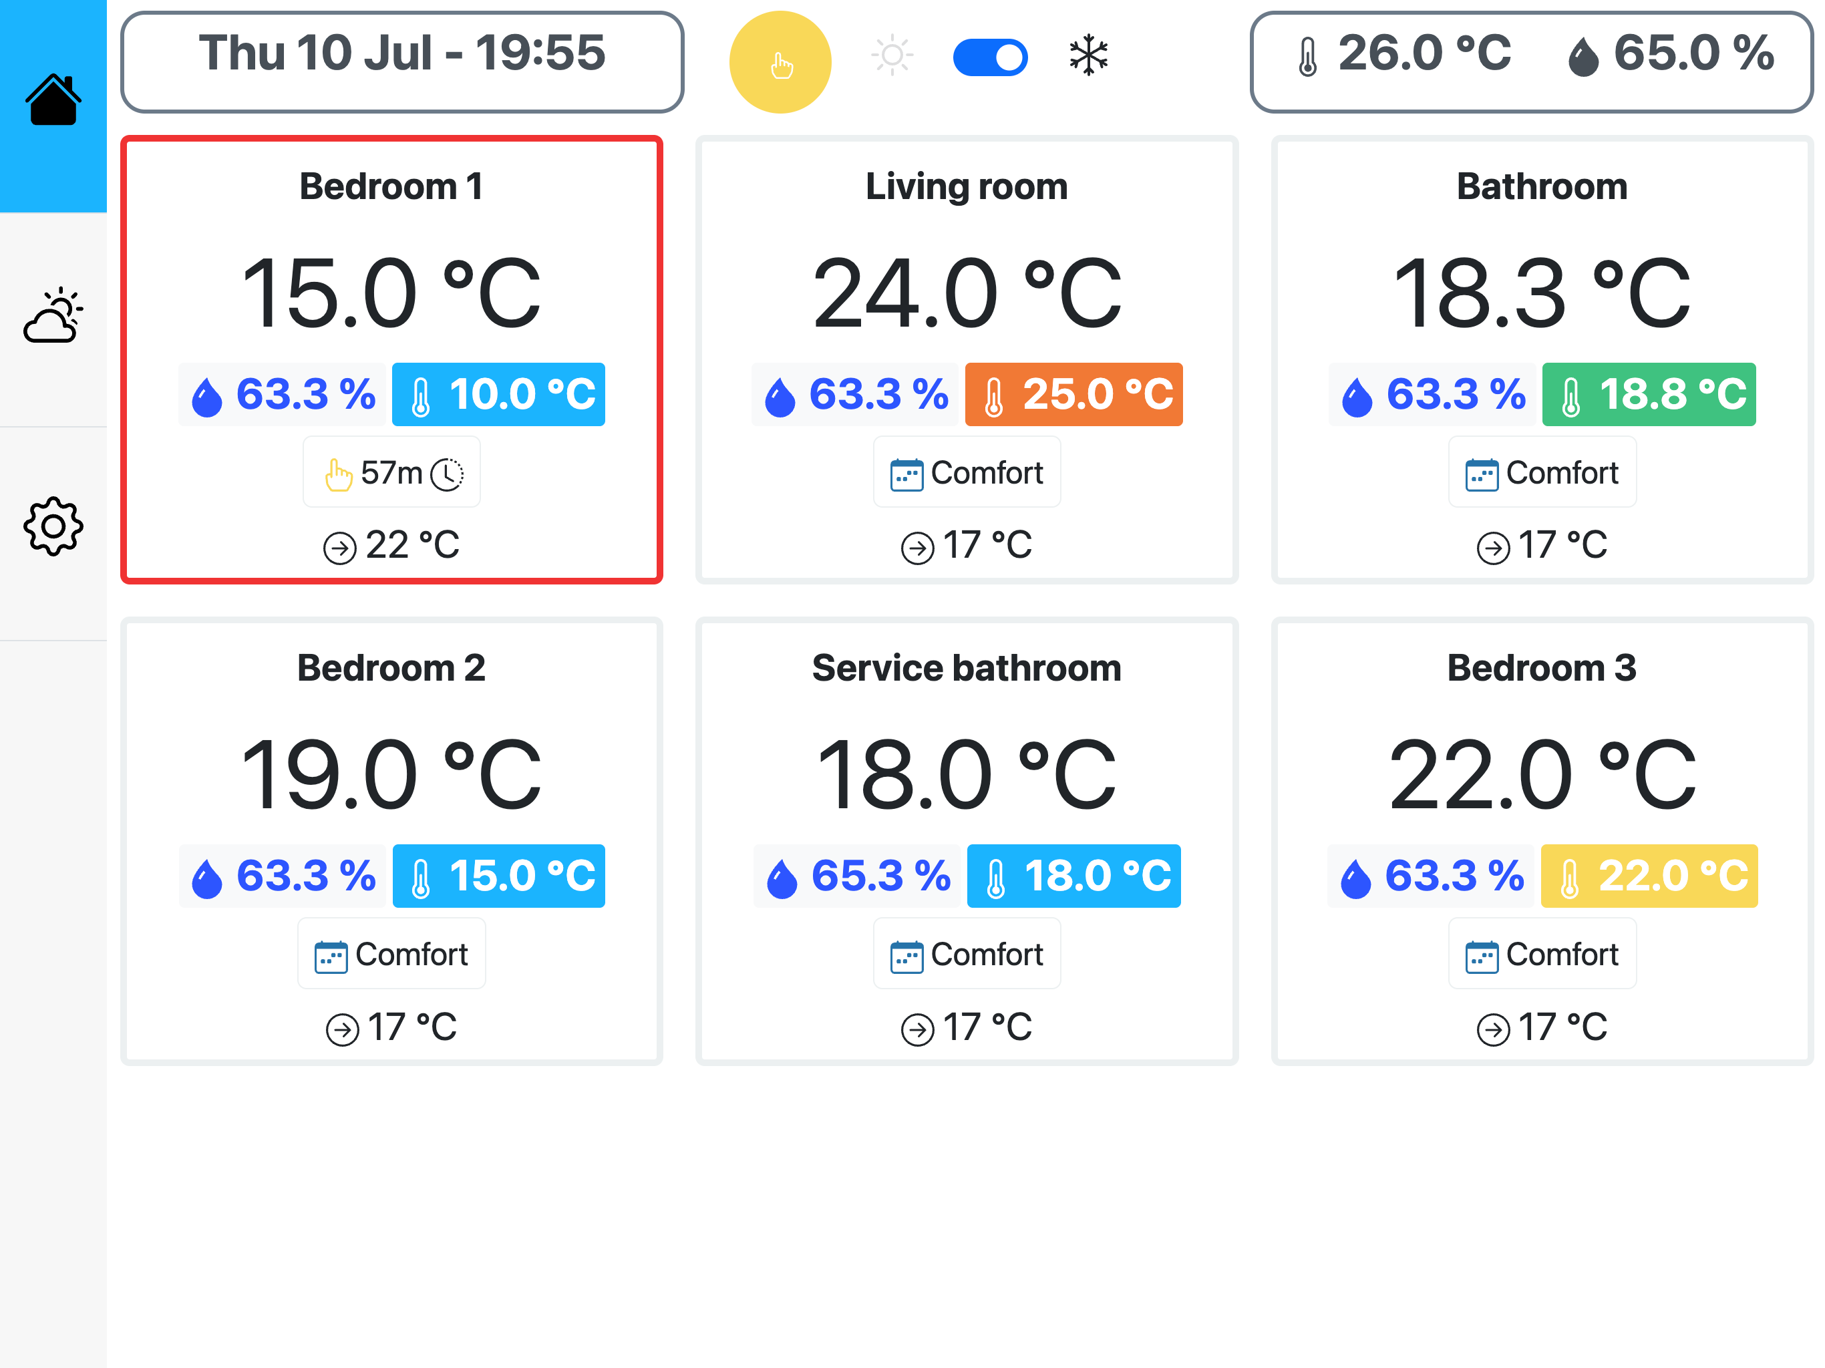Click Bedroom 3 yellow 22.0 °C setpoint
The width and height of the screenshot is (1825, 1368).
[x=1649, y=876]
